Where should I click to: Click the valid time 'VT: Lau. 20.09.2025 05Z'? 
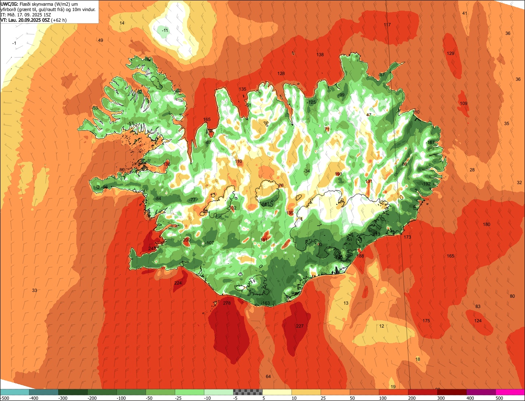coord(25,20)
